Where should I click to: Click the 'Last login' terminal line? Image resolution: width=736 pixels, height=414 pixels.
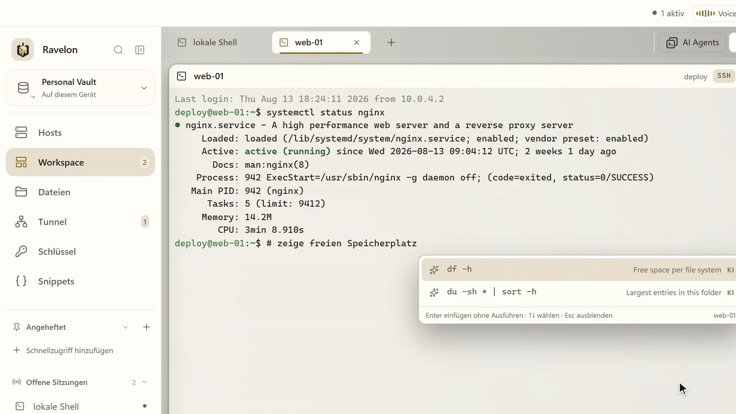click(x=309, y=99)
